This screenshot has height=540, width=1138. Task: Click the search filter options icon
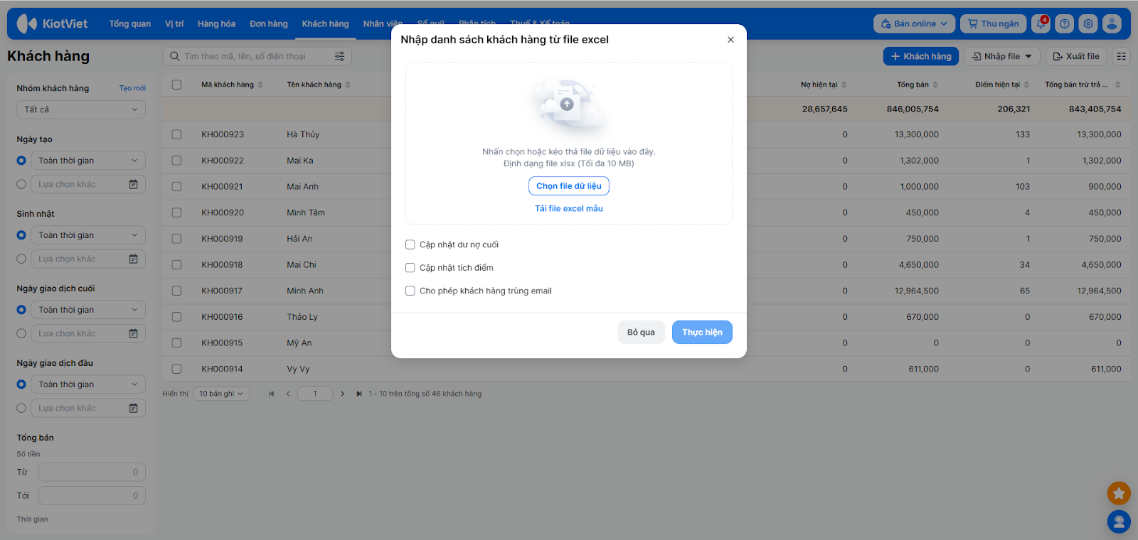click(339, 56)
